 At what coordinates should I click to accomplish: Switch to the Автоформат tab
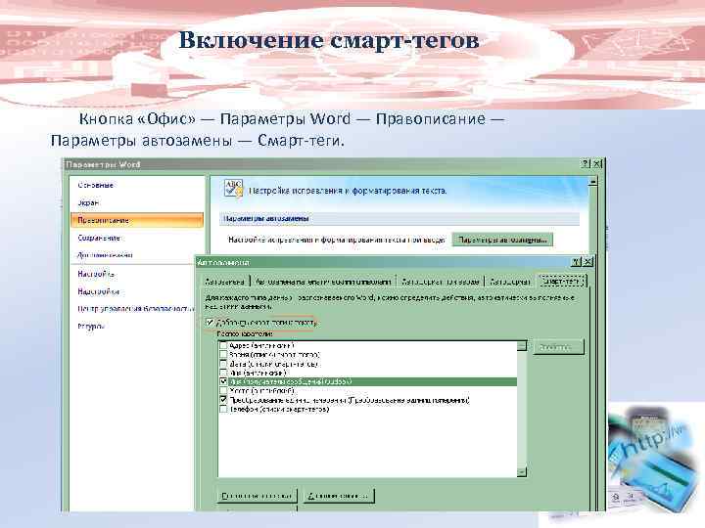pos(510,282)
